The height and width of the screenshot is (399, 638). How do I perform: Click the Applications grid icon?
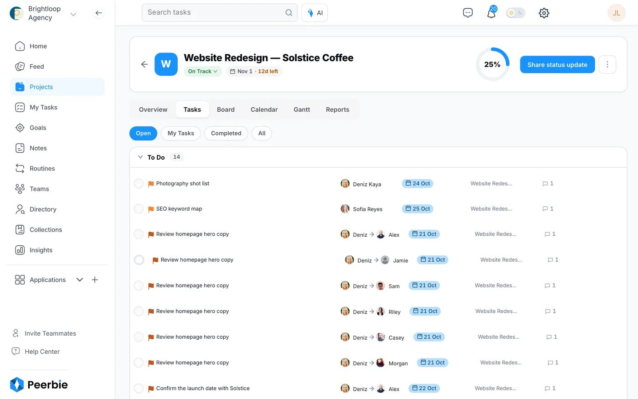(x=20, y=280)
